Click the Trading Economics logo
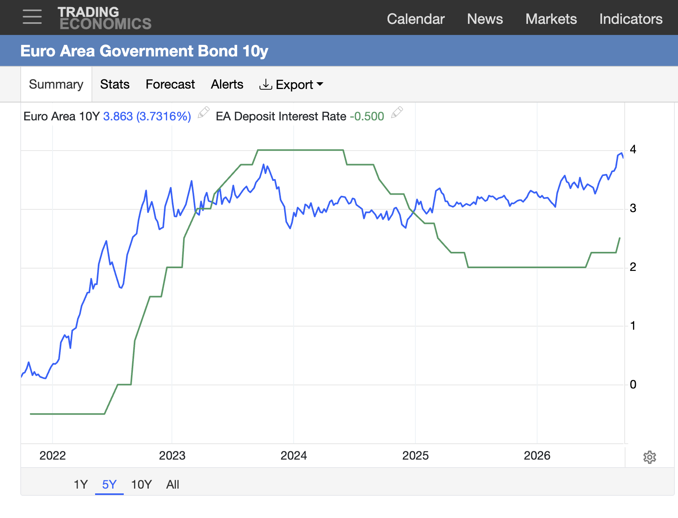Screen dimensions: 678x518 [x=105, y=18]
